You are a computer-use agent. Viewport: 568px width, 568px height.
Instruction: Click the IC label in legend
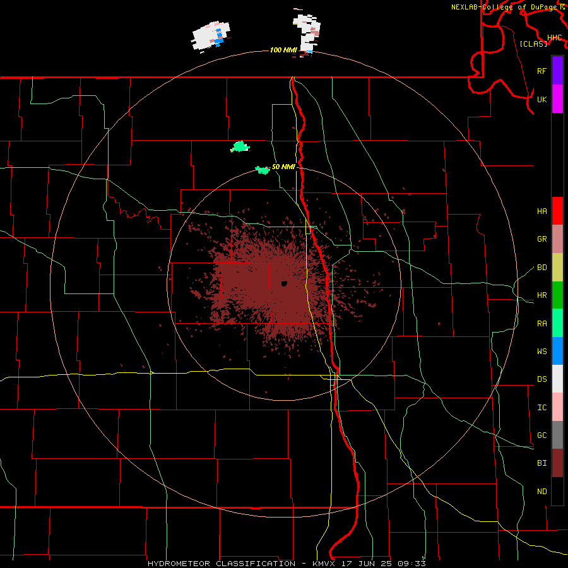(541, 408)
